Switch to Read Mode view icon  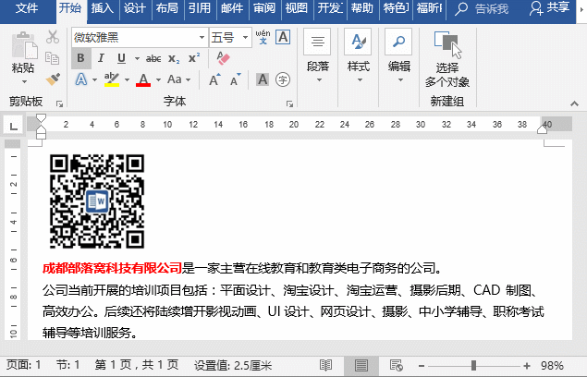click(325, 365)
